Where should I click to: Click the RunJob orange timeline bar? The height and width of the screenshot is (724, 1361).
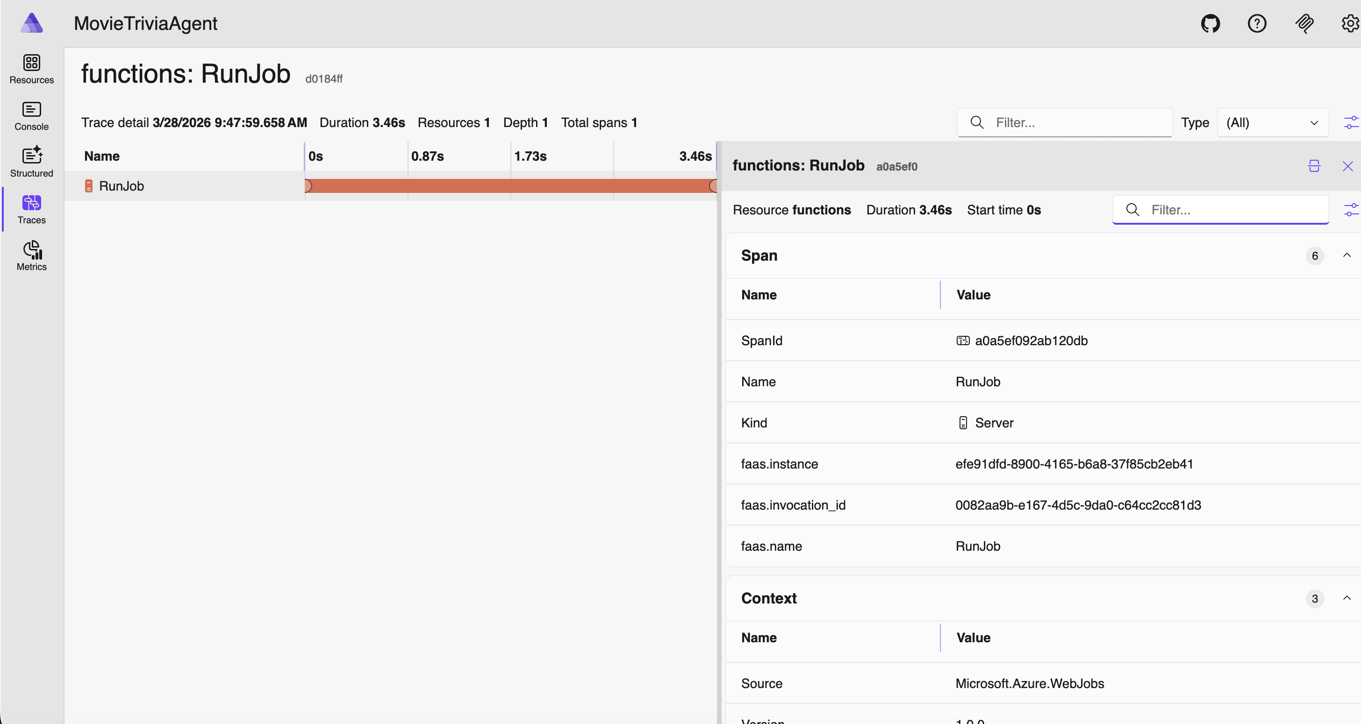pos(510,186)
